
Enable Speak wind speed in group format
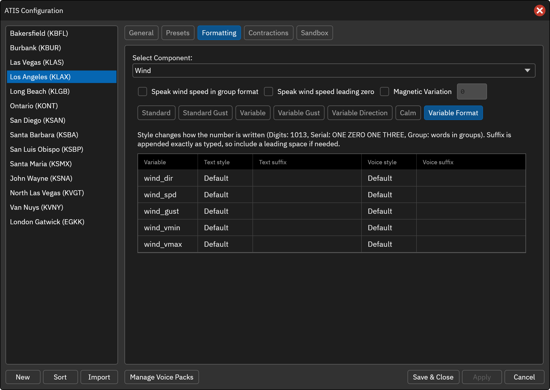pyautogui.click(x=142, y=91)
